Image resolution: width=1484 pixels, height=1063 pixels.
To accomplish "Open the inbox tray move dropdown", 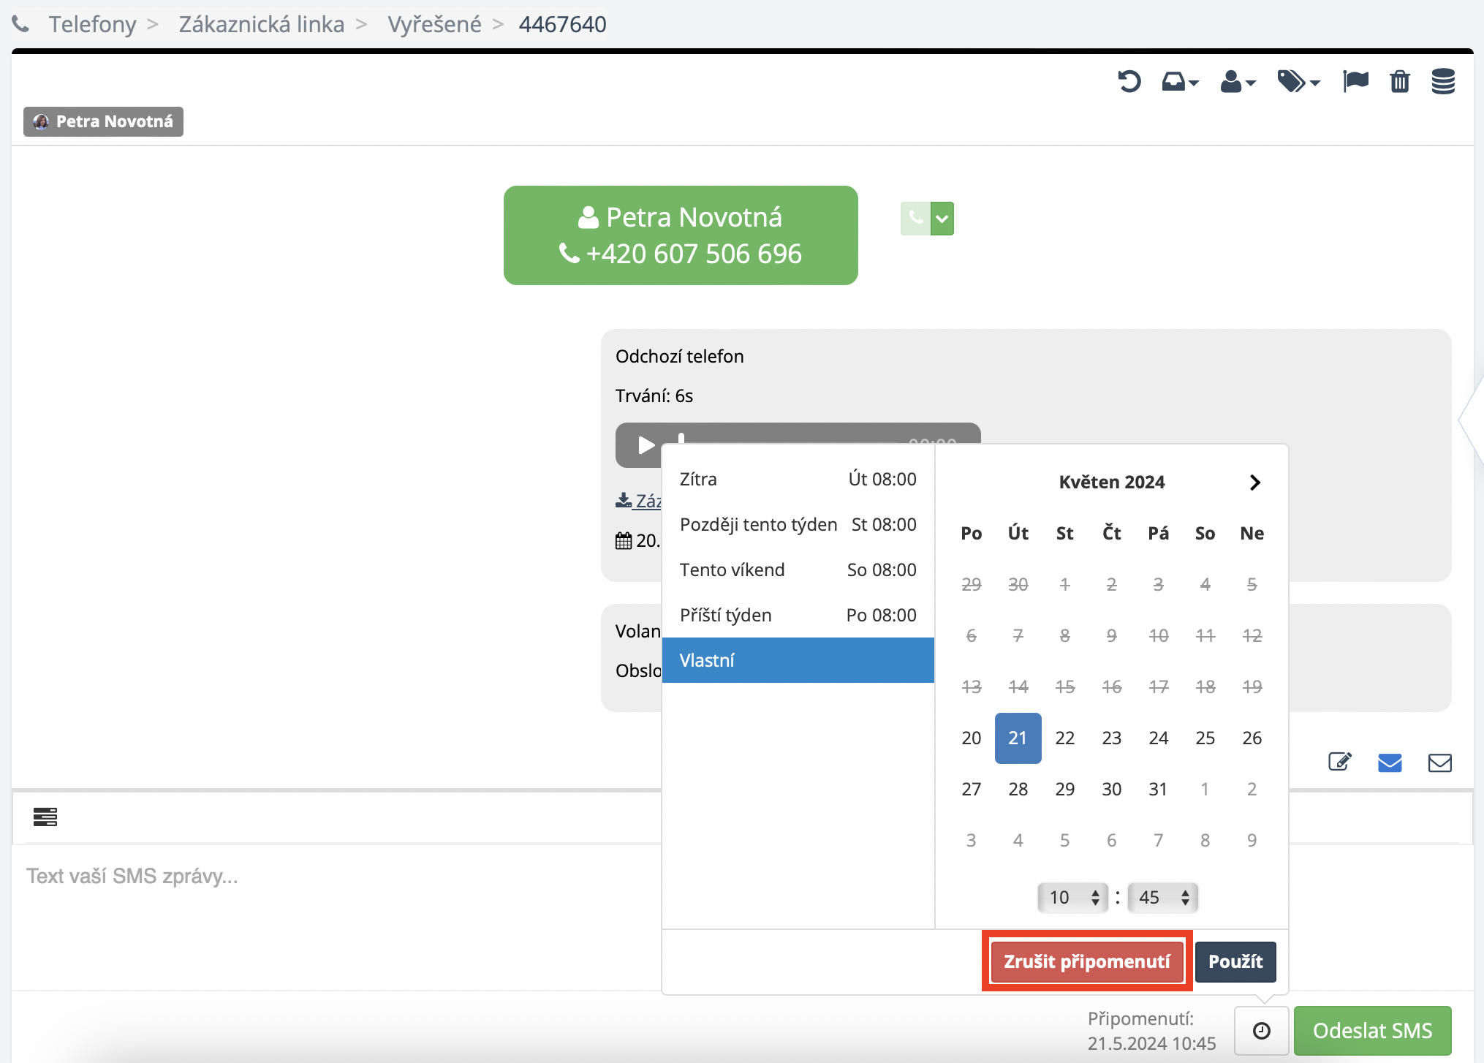I will 1180,81.
